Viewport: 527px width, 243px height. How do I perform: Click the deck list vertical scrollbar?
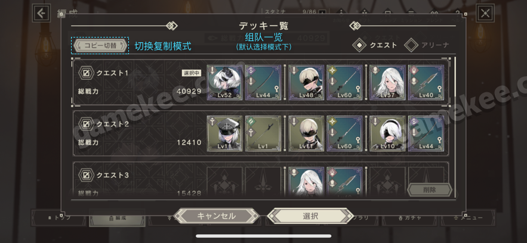click(455, 127)
